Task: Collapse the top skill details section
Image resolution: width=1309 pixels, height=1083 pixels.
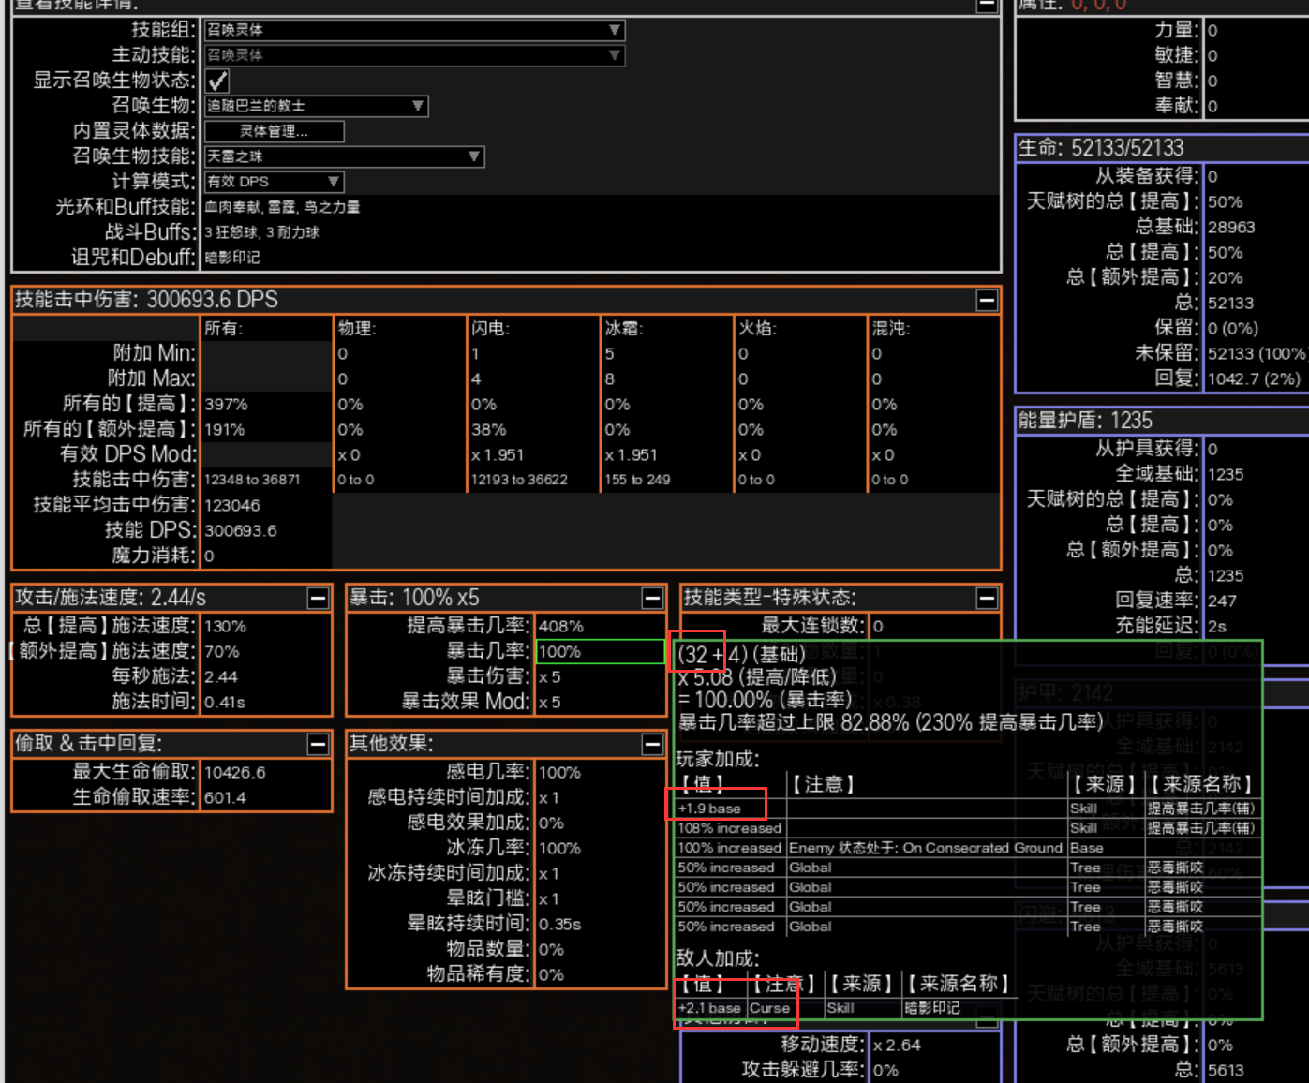Action: (986, 5)
